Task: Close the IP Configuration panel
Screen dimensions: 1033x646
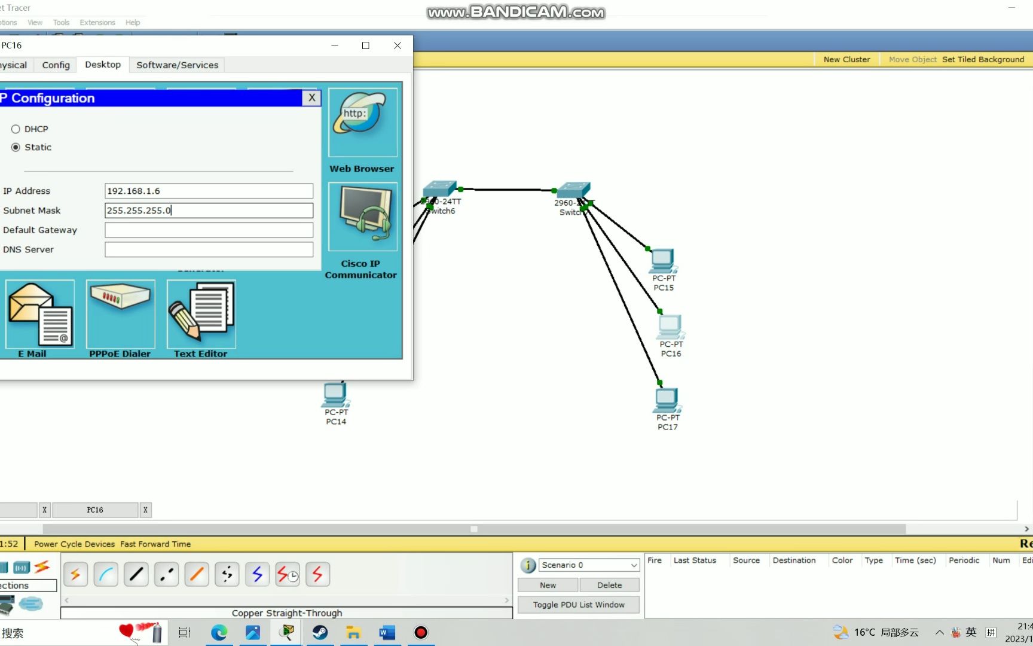Action: (x=311, y=98)
